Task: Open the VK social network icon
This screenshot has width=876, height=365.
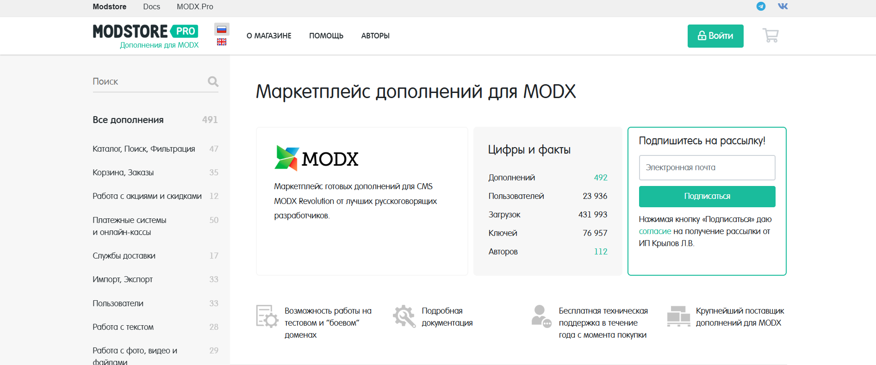Action: pos(783,6)
